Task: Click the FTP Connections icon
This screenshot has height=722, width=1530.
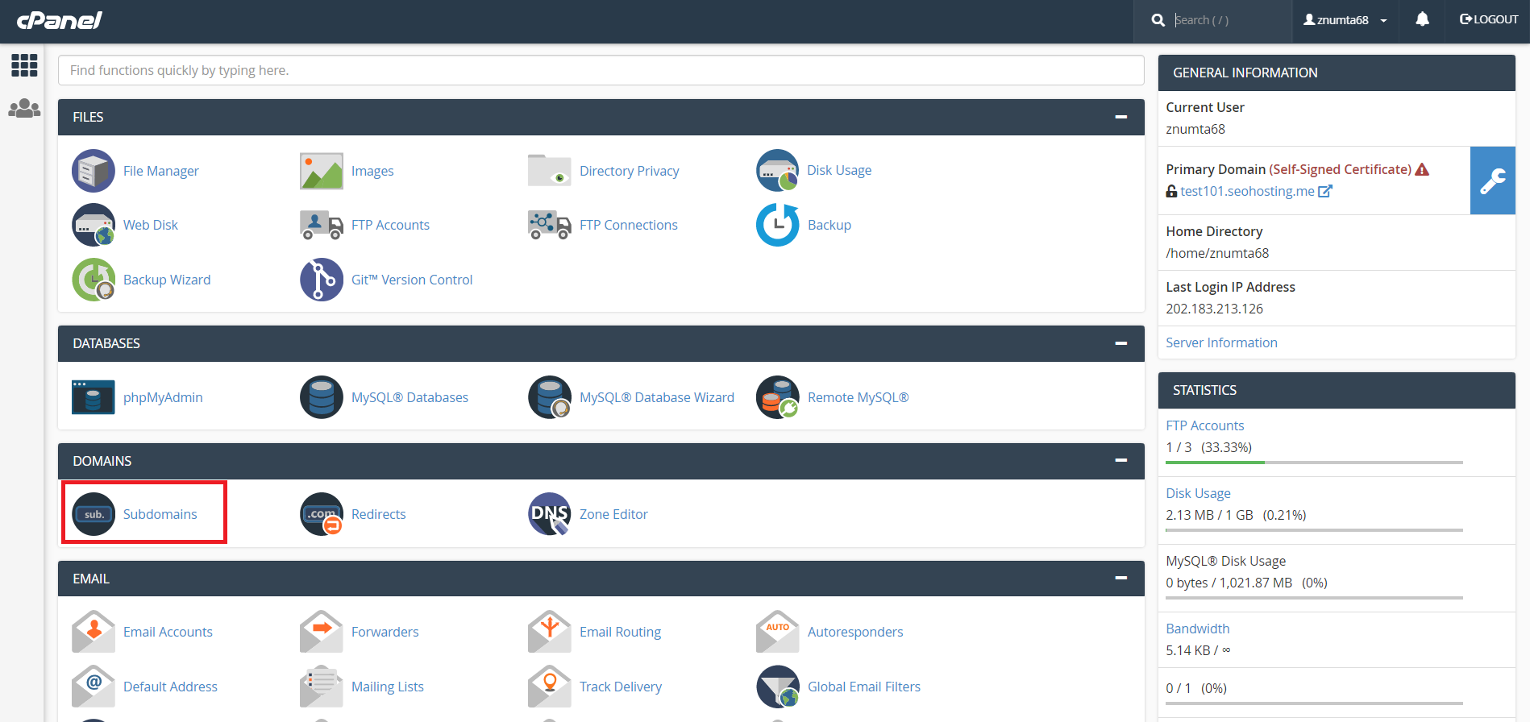Action: tap(550, 225)
